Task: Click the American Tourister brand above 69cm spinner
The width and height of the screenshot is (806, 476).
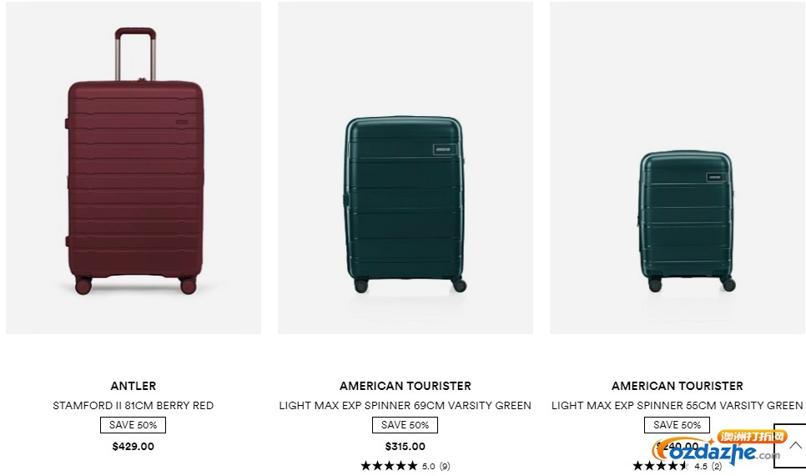Action: pyautogui.click(x=405, y=386)
